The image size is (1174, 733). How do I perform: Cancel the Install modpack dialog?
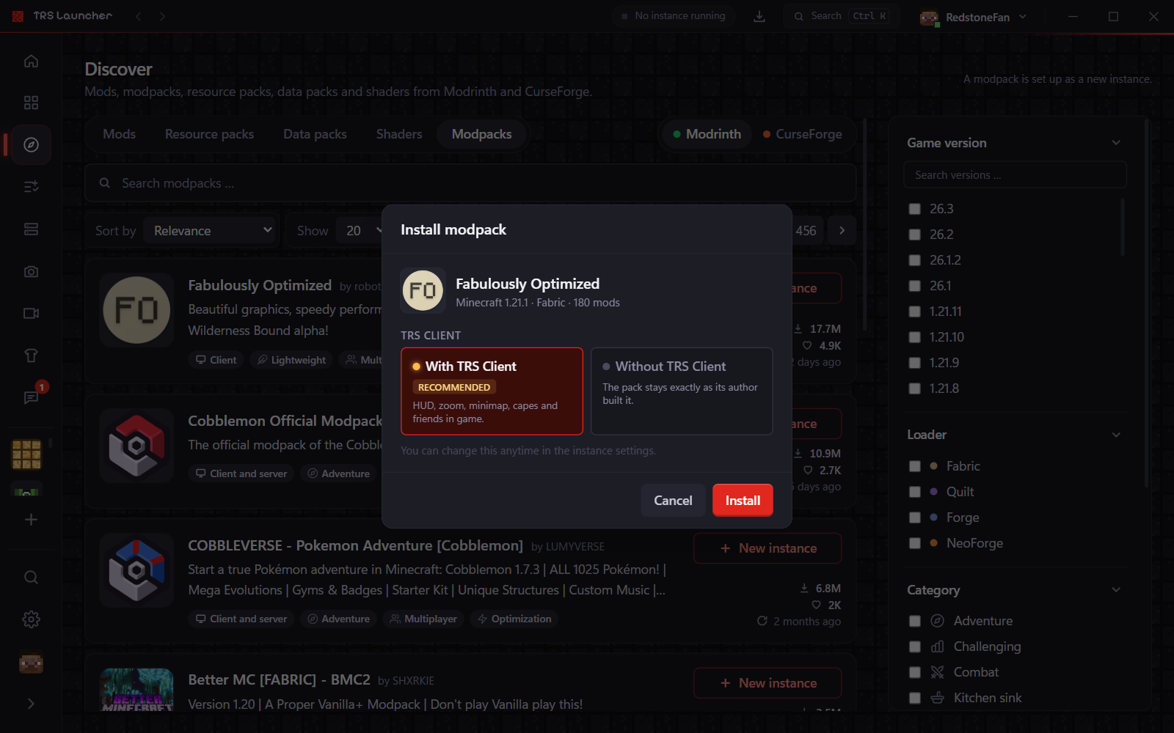click(673, 501)
